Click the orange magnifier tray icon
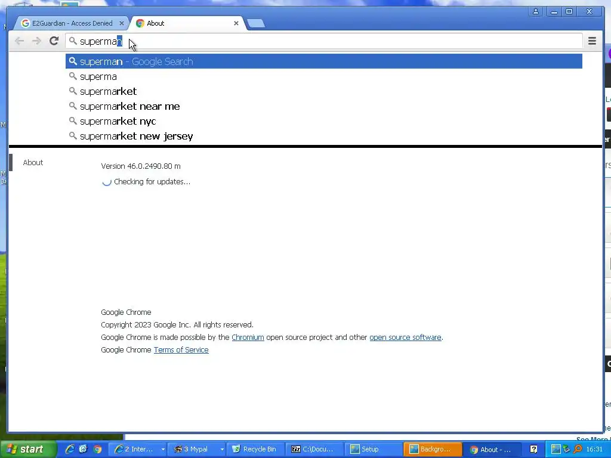Viewport: 611px width, 458px height. pos(578,449)
